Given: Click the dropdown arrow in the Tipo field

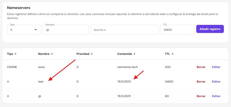Looking at the screenshot, I should 36,30.
